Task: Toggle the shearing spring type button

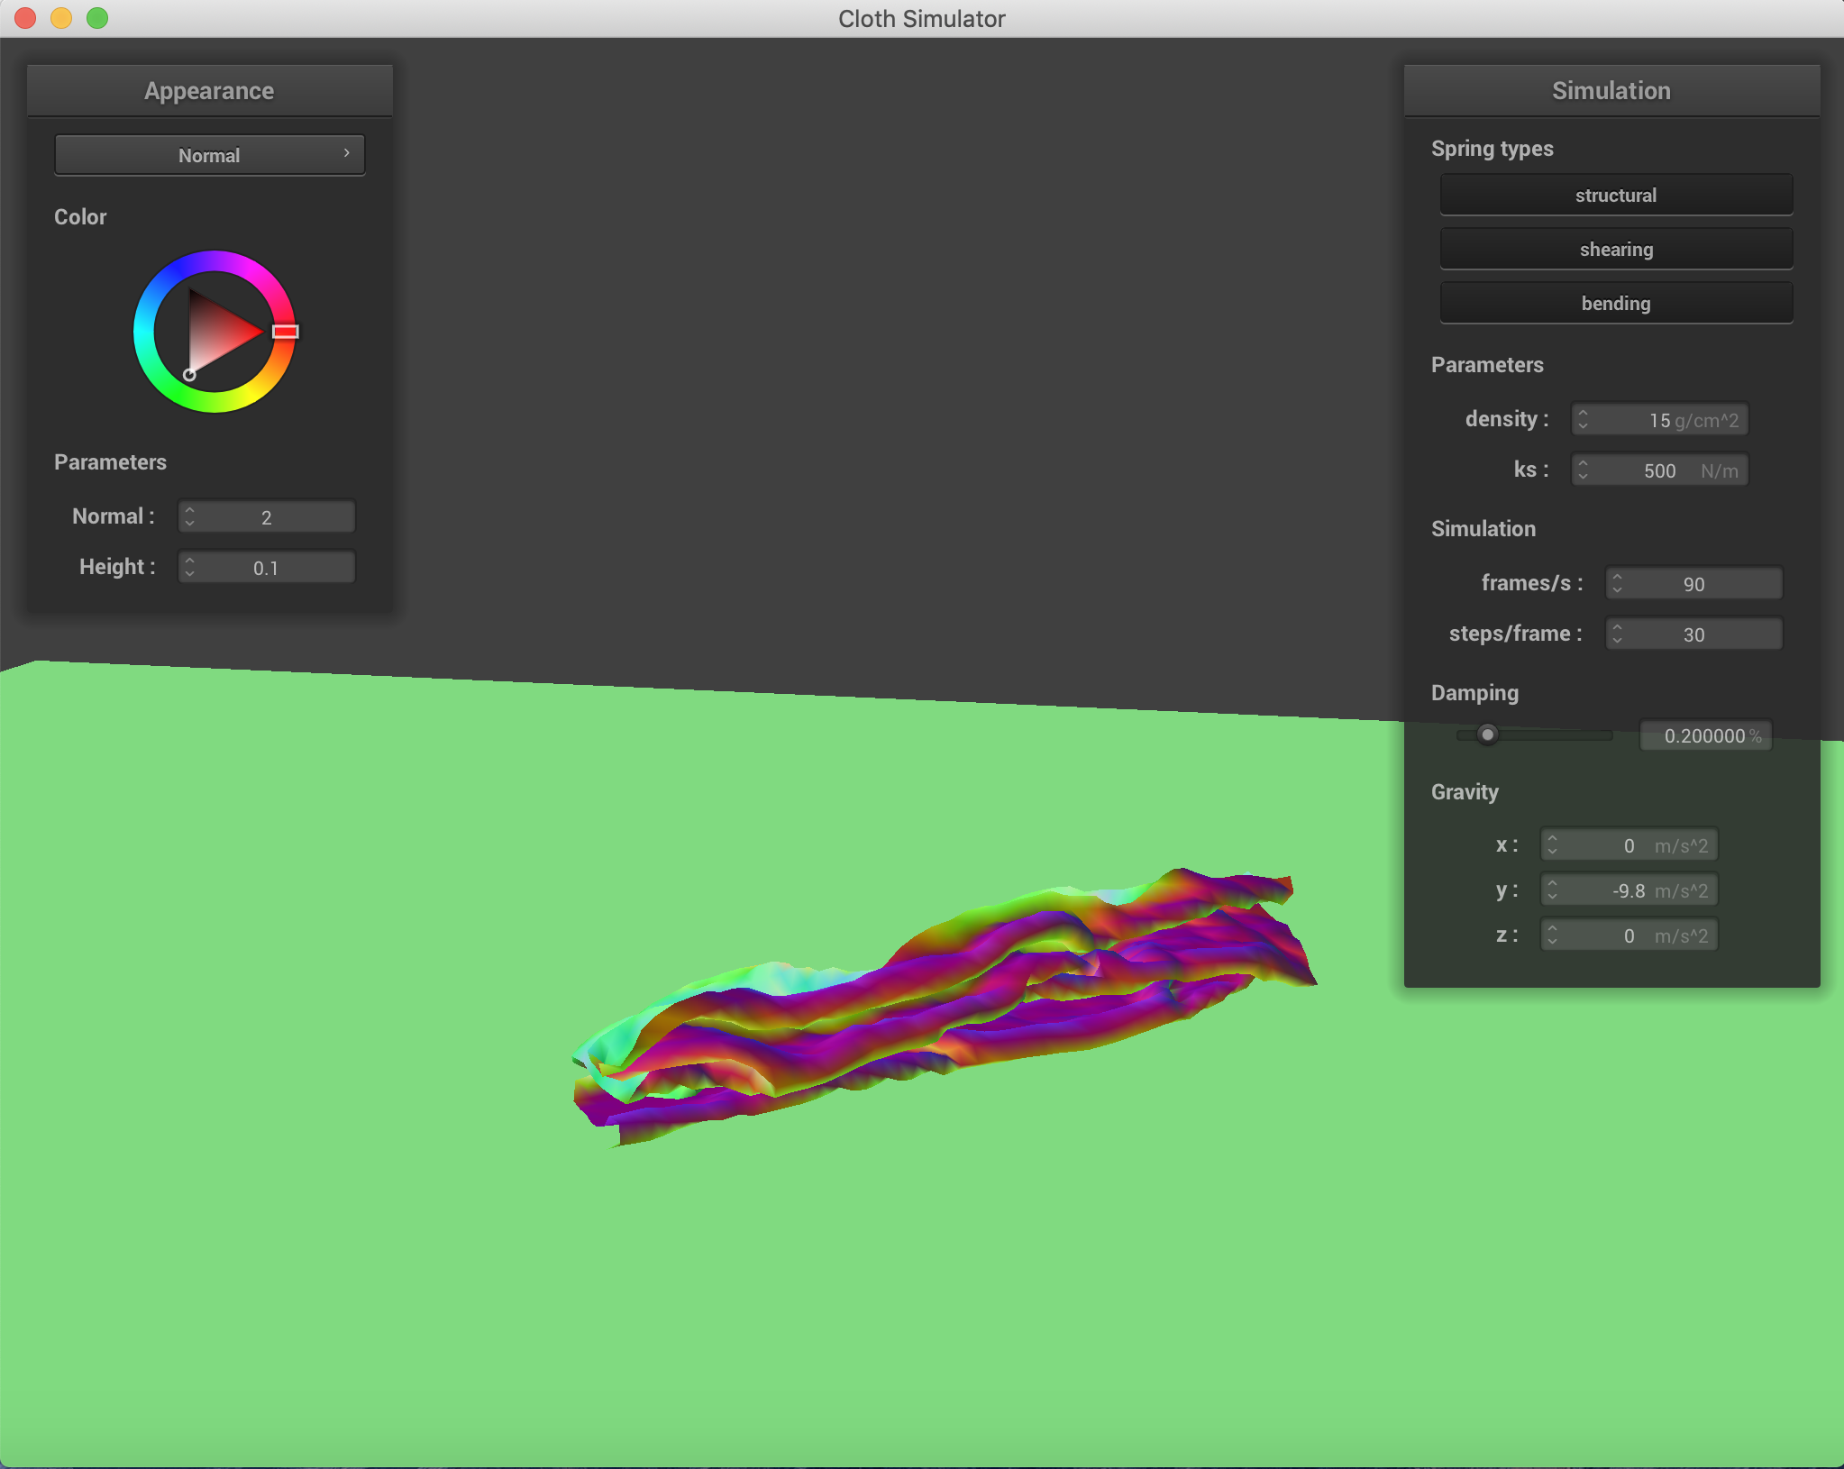Action: [x=1615, y=250]
